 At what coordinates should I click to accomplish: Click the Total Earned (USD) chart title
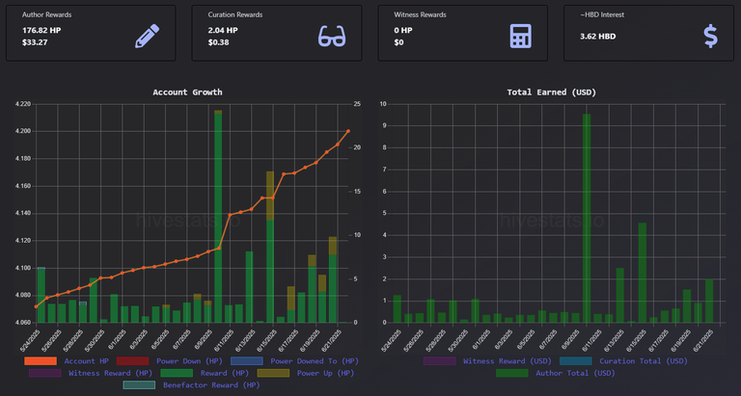(x=552, y=92)
